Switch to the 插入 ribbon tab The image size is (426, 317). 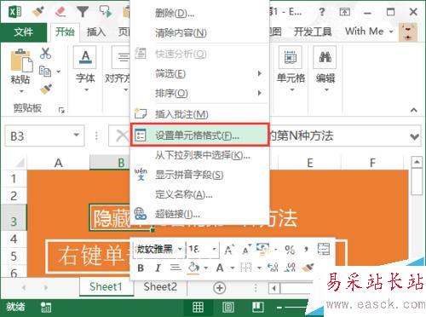(96, 32)
